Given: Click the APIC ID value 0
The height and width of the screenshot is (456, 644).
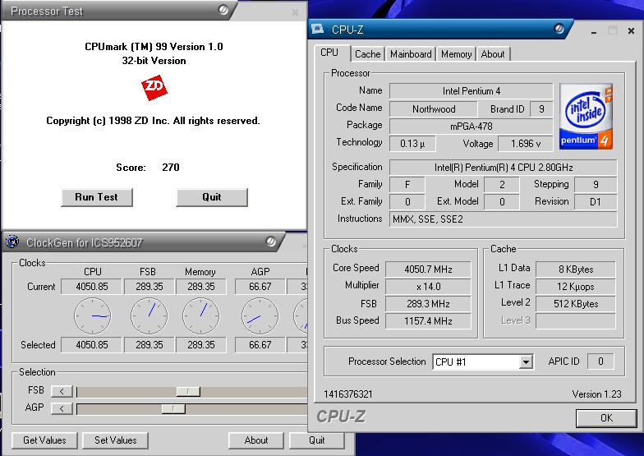Looking at the screenshot, I should click(600, 362).
